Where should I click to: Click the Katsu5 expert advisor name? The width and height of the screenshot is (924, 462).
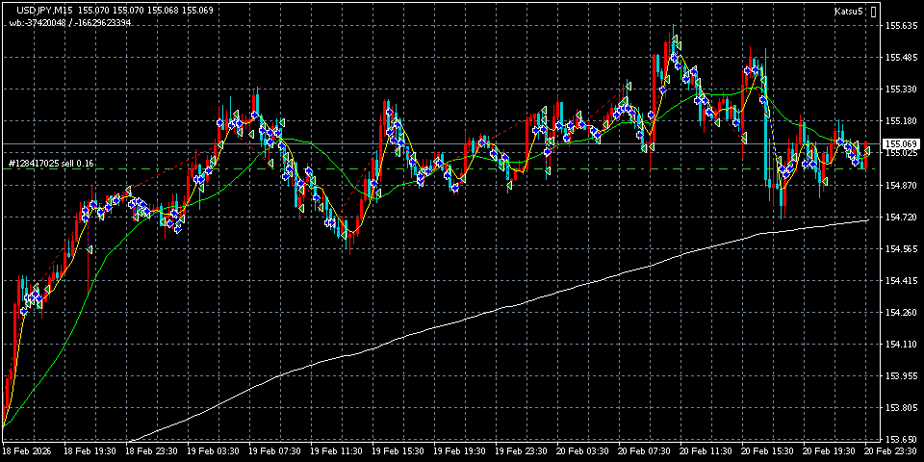click(x=849, y=12)
